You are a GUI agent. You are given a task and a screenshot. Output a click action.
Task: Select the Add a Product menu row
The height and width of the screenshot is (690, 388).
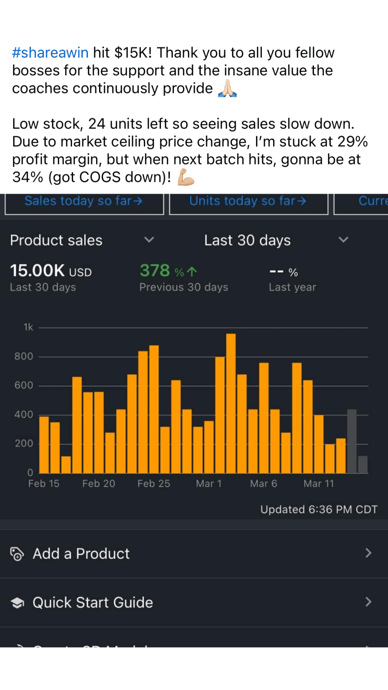pos(194,554)
